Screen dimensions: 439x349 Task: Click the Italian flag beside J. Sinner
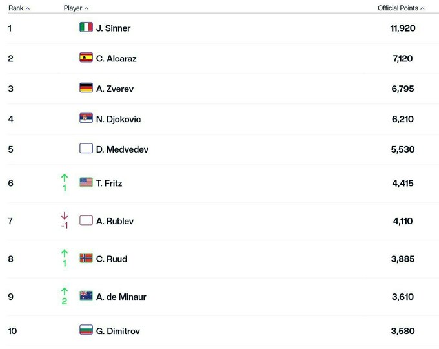click(x=86, y=28)
